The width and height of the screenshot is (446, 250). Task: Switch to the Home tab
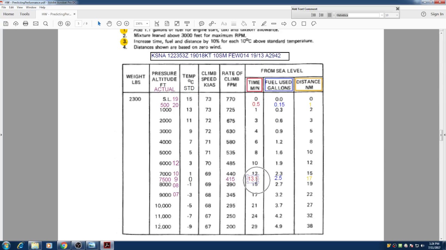coord(9,14)
